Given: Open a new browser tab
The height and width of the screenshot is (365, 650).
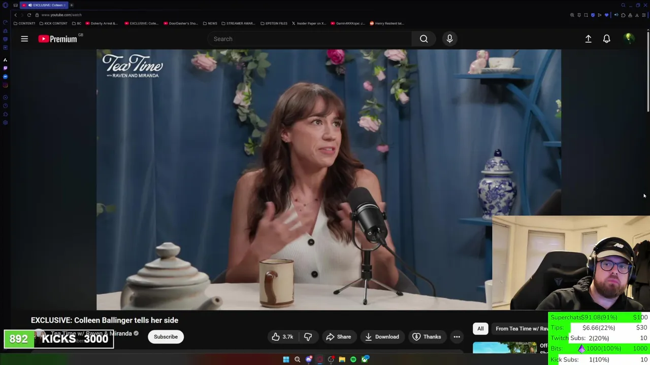Looking at the screenshot, I should (72, 5).
